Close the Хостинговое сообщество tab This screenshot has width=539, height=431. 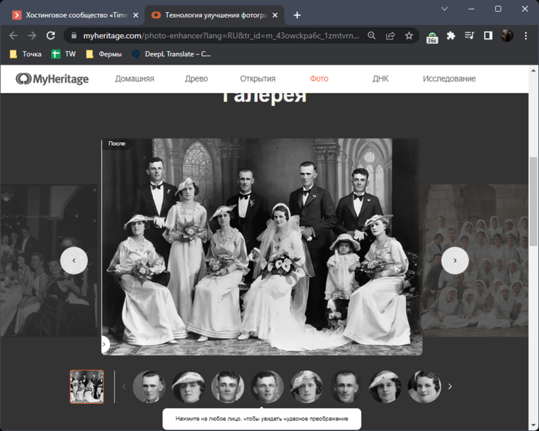(136, 15)
